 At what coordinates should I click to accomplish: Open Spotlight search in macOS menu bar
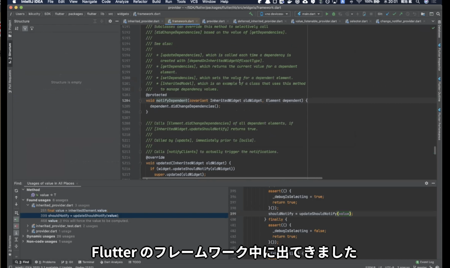click(417, 2)
